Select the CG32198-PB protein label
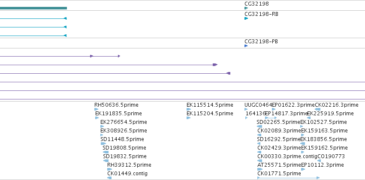Viewport: 365px width, 180px height. [x=261, y=42]
